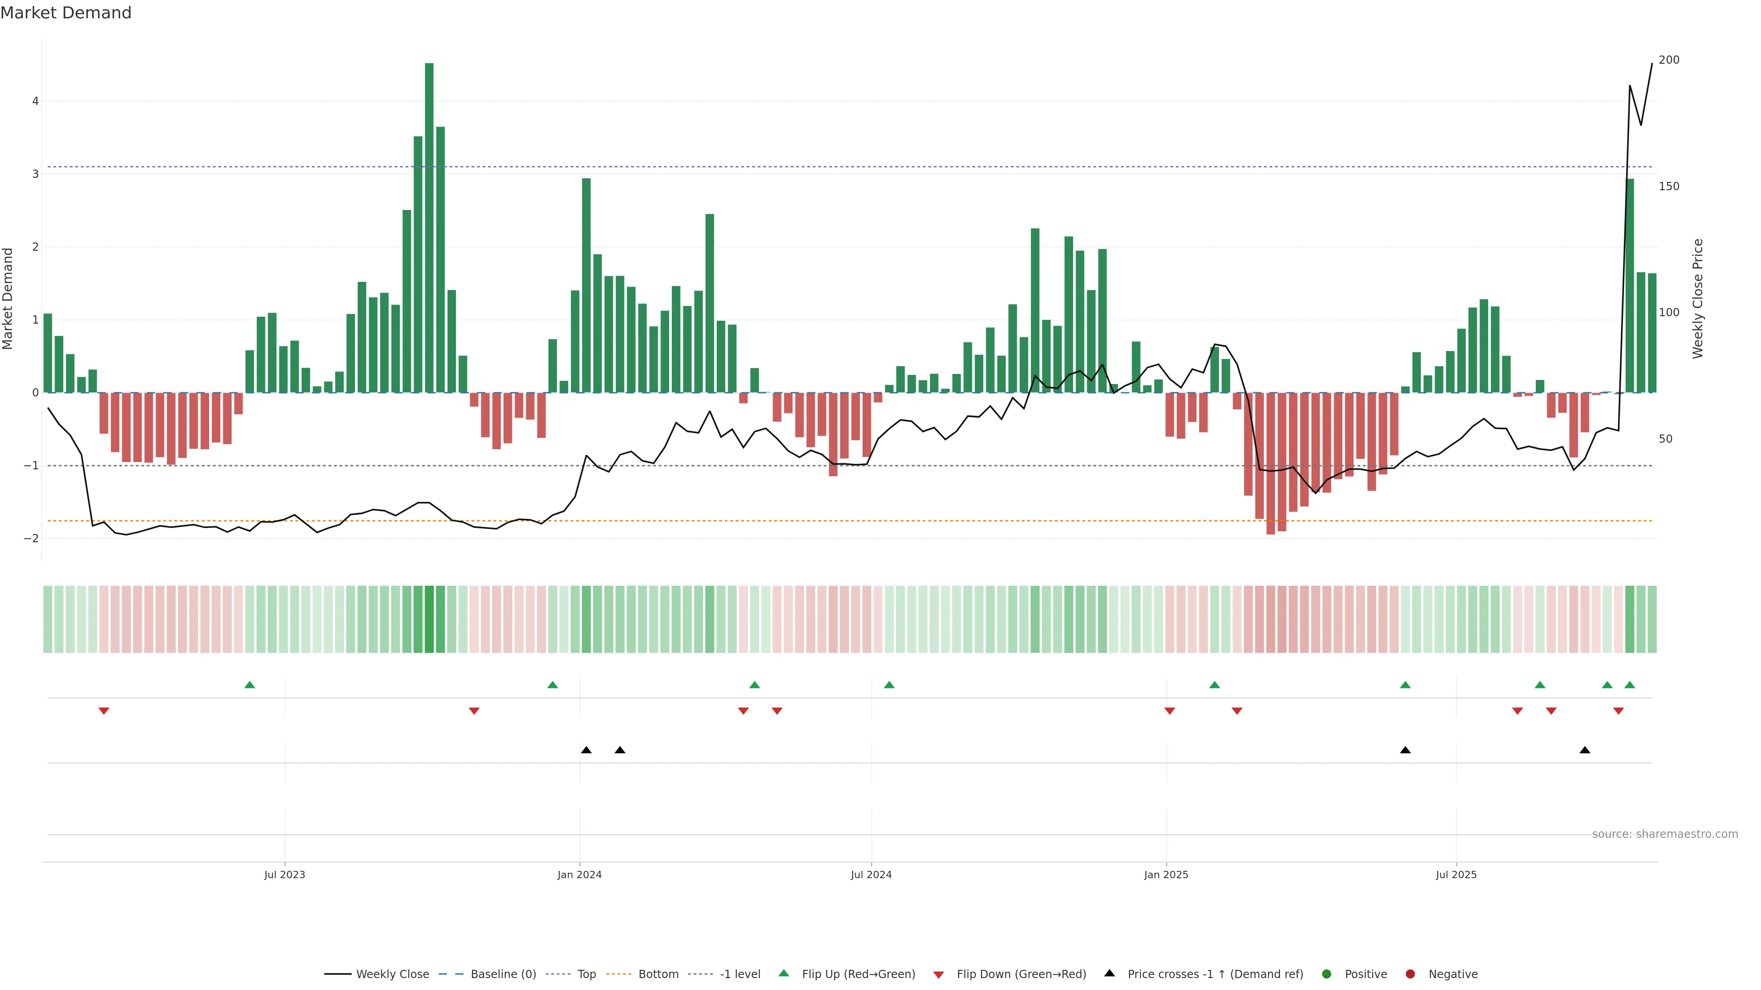The image size is (1761, 990).
Task: Click the black Price crosses -1 legend triangle
Action: pyautogui.click(x=1109, y=973)
